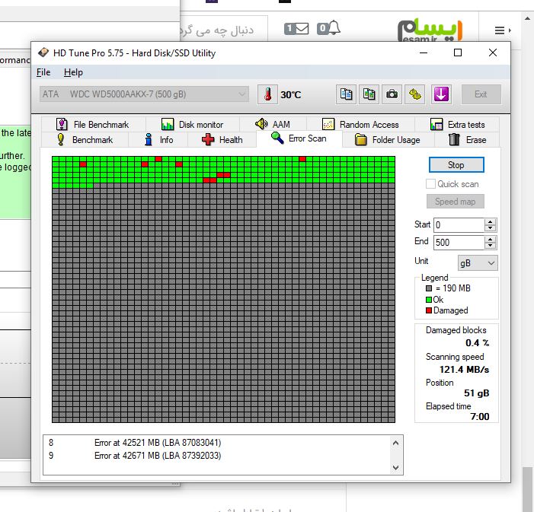Click the camera save screenshot icon
534x512 pixels.
point(392,94)
